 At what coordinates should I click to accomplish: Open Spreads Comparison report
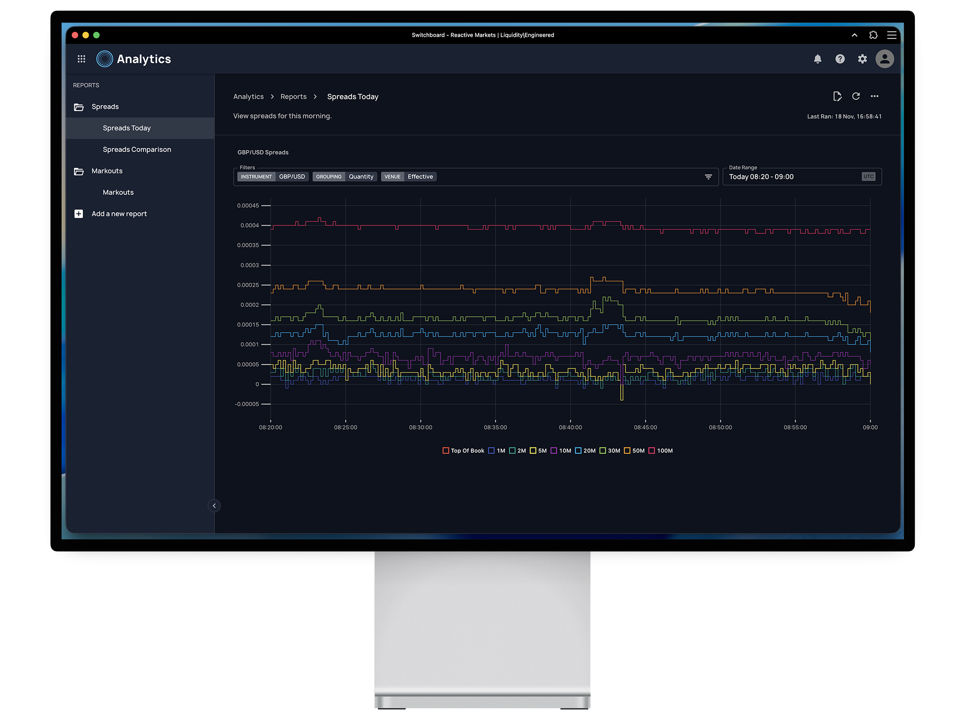(x=137, y=150)
